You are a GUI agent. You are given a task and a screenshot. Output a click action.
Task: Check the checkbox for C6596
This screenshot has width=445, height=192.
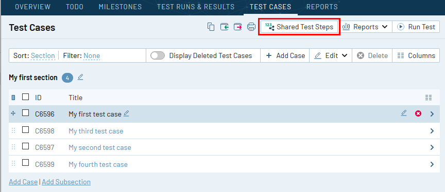[26, 113]
